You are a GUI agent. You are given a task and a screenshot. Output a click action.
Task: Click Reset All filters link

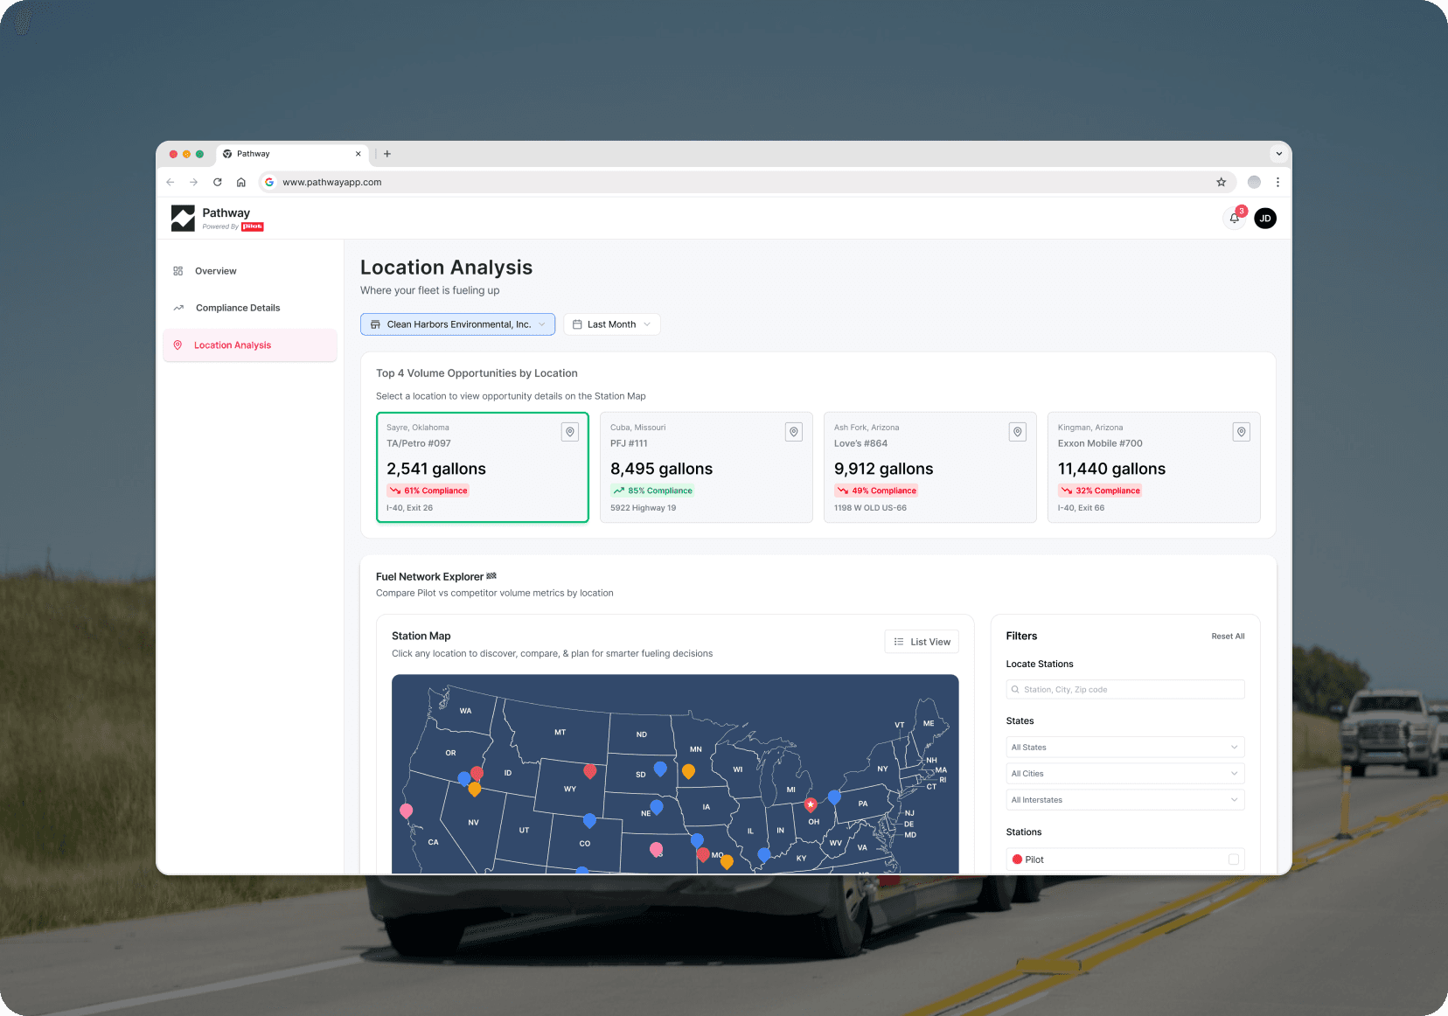pos(1228,637)
